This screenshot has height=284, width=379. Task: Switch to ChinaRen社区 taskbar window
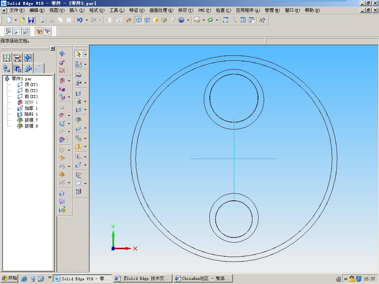203,278
